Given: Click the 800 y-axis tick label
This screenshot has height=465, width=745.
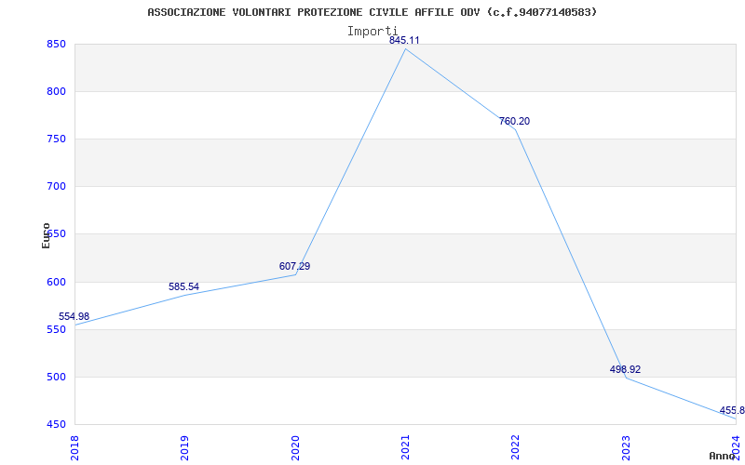Looking at the screenshot, I should pos(55,91).
